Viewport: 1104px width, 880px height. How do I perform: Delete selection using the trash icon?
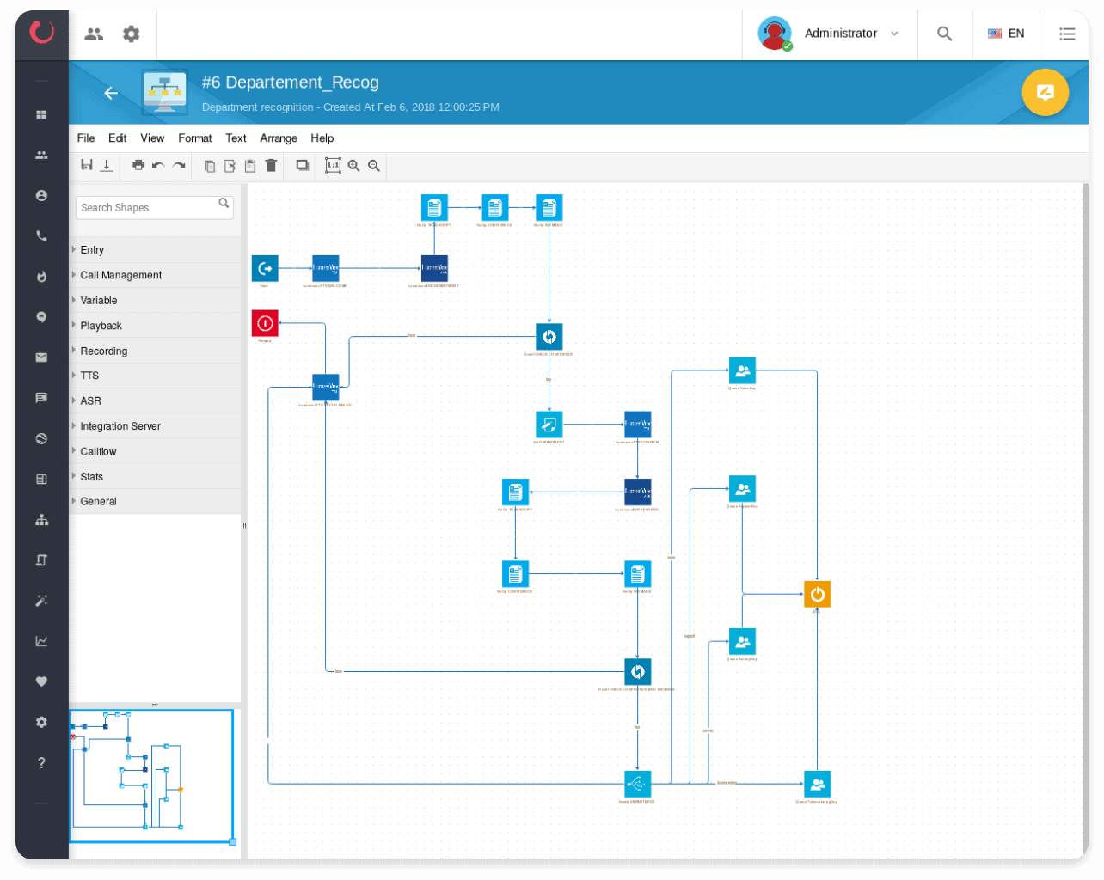click(271, 165)
